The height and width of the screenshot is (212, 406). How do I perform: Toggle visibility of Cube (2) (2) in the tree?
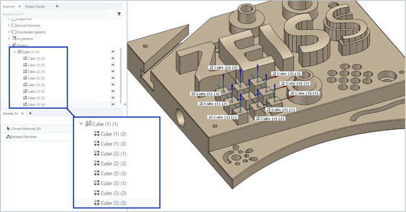(113, 78)
